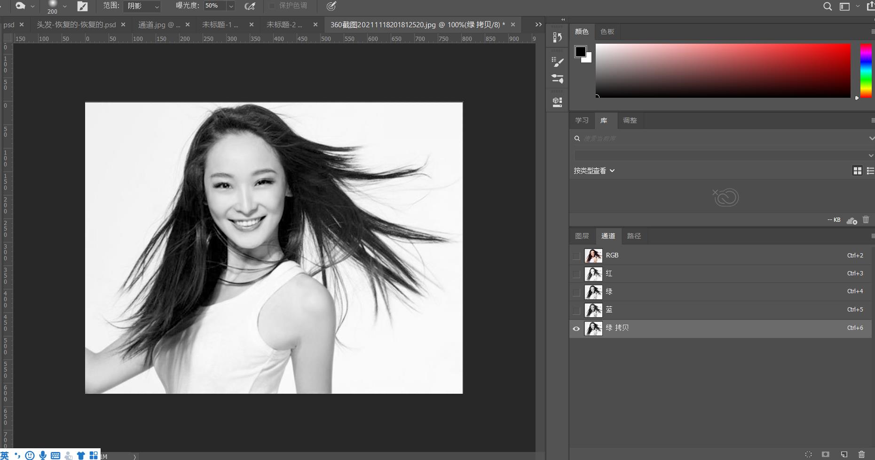Open the library selection dropdown
This screenshot has width=875, height=460.
tap(724, 155)
